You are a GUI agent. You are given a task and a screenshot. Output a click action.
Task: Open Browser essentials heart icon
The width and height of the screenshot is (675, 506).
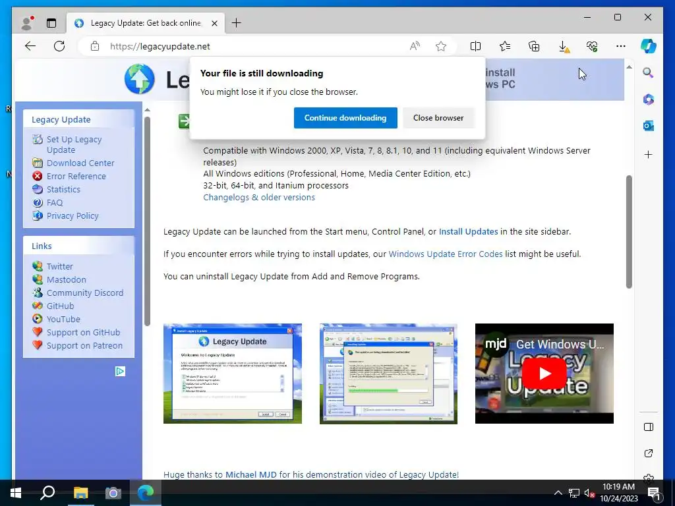point(592,46)
